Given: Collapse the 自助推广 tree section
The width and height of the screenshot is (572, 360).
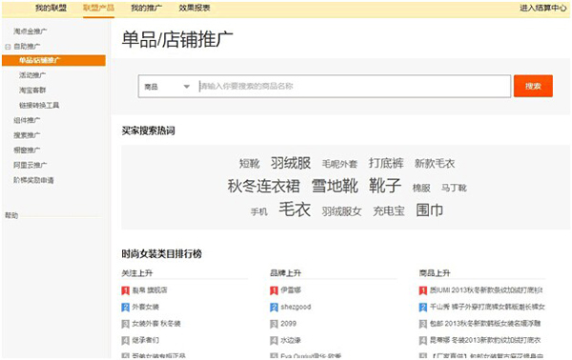Looking at the screenshot, I should (x=8, y=47).
